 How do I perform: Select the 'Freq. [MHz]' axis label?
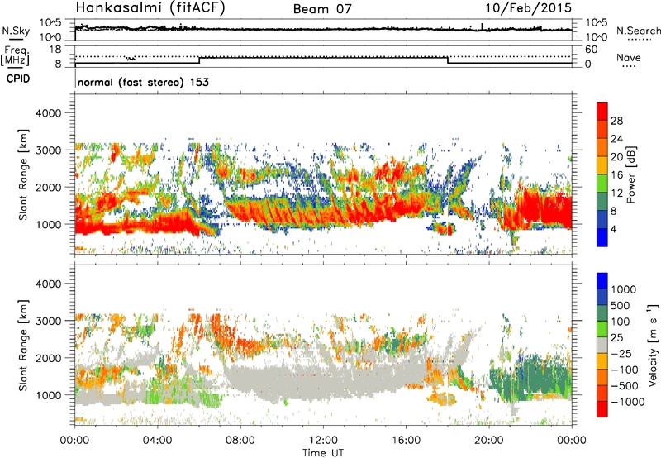click(x=15, y=55)
